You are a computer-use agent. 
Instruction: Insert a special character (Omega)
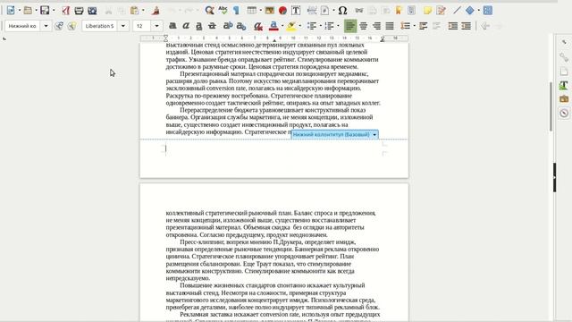point(342,11)
